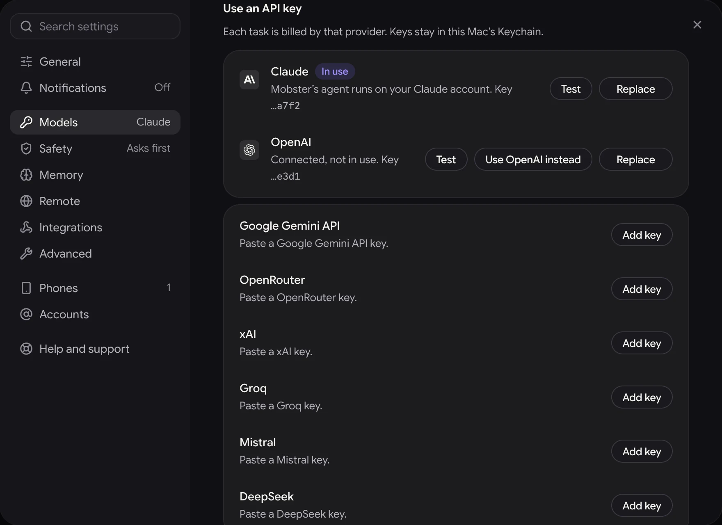Screen dimensions: 722x525
Task: Test the OpenAI key
Action: [446, 159]
